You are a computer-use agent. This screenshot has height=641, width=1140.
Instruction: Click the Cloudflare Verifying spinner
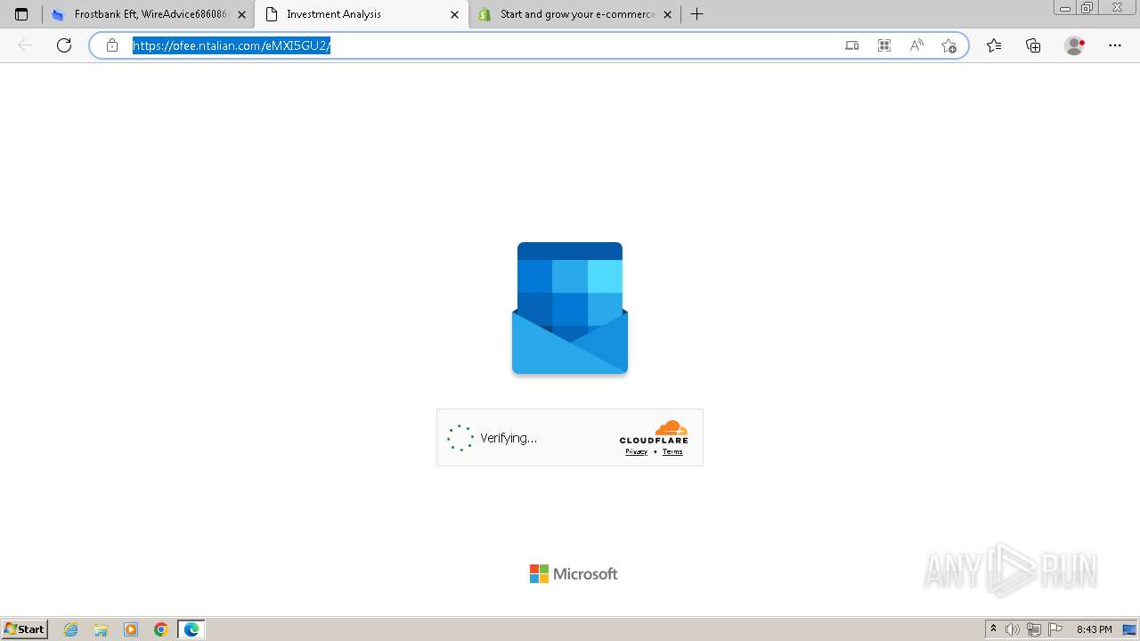coord(460,438)
